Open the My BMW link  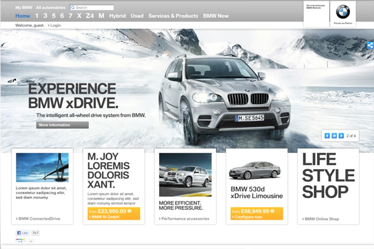click(x=24, y=7)
